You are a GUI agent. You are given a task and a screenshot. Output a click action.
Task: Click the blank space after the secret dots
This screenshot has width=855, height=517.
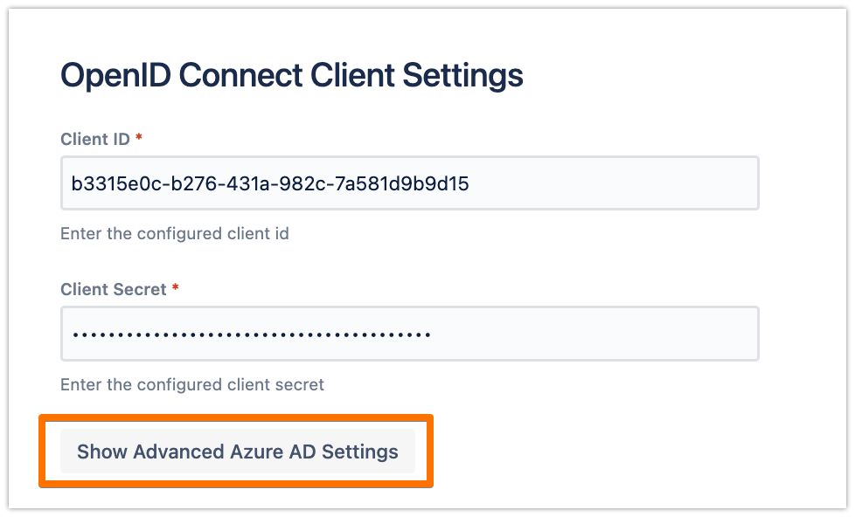594,334
